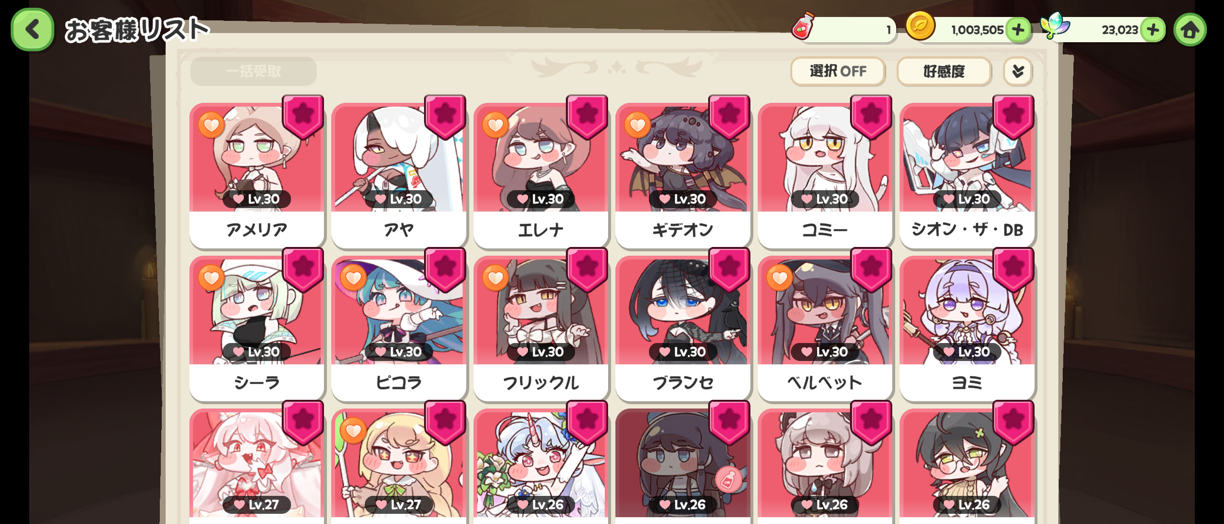Tap the red potion bottle icon

pyautogui.click(x=803, y=26)
